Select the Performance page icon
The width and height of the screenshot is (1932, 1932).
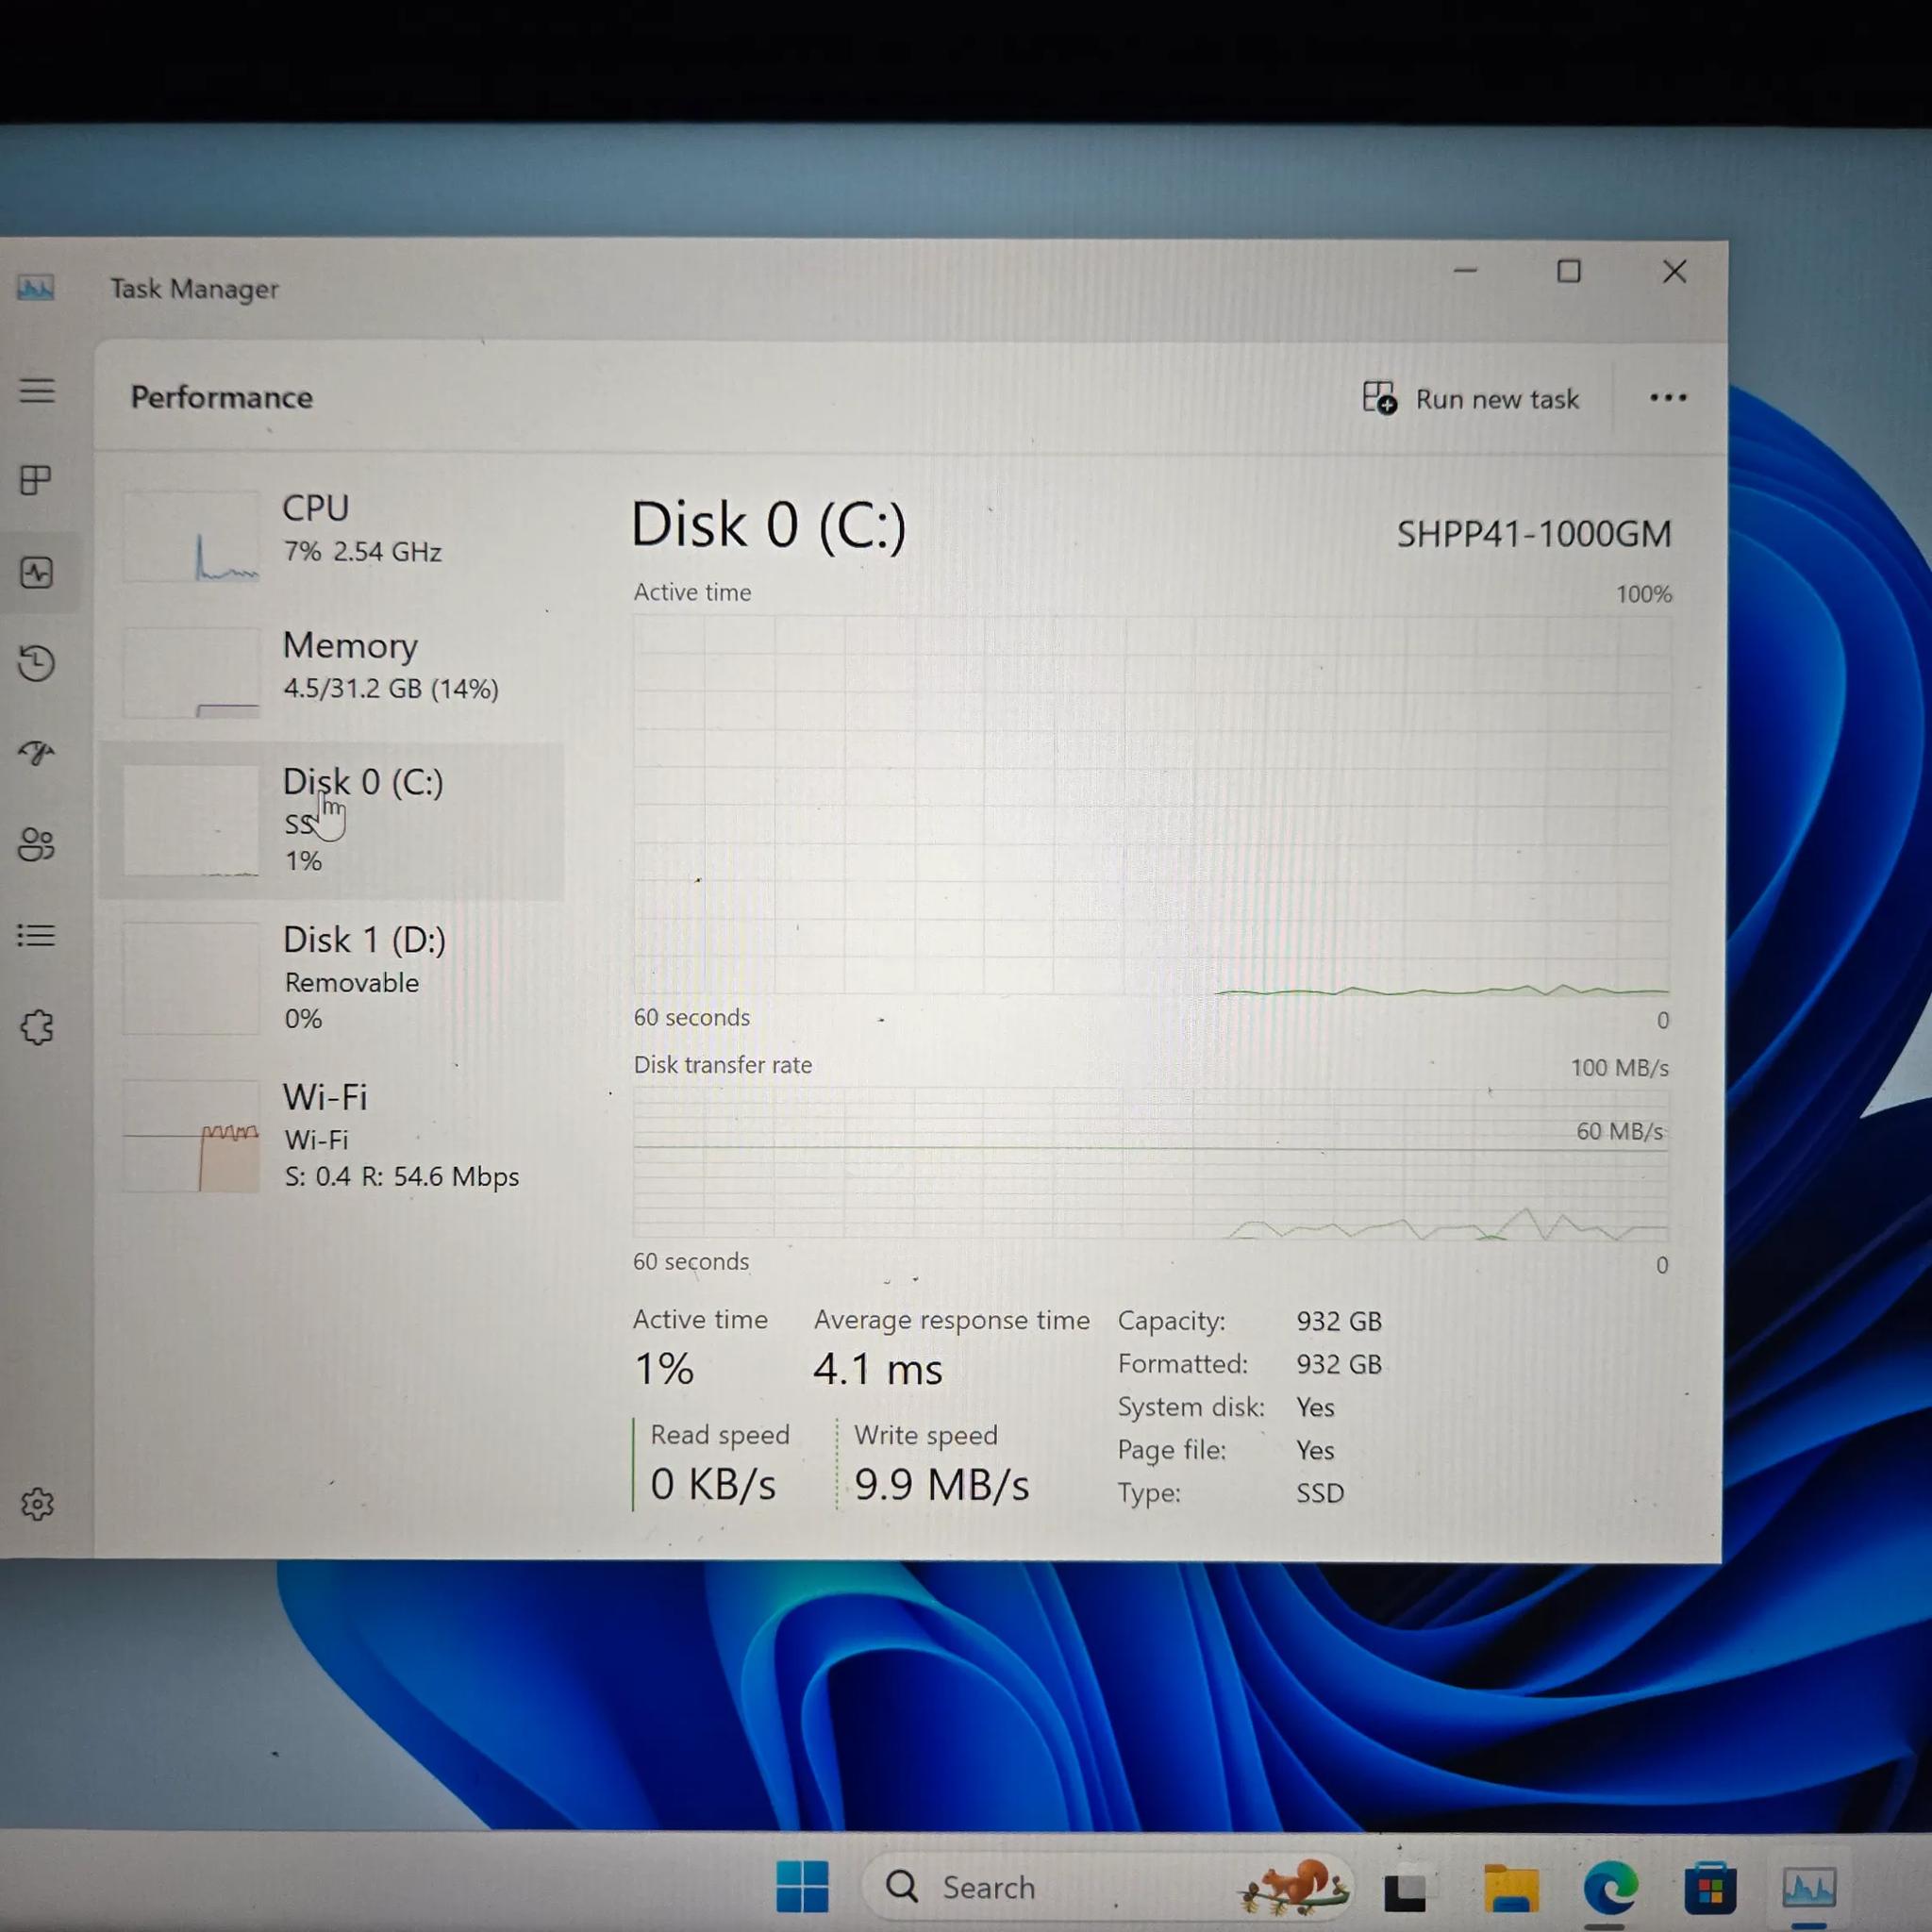[37, 573]
